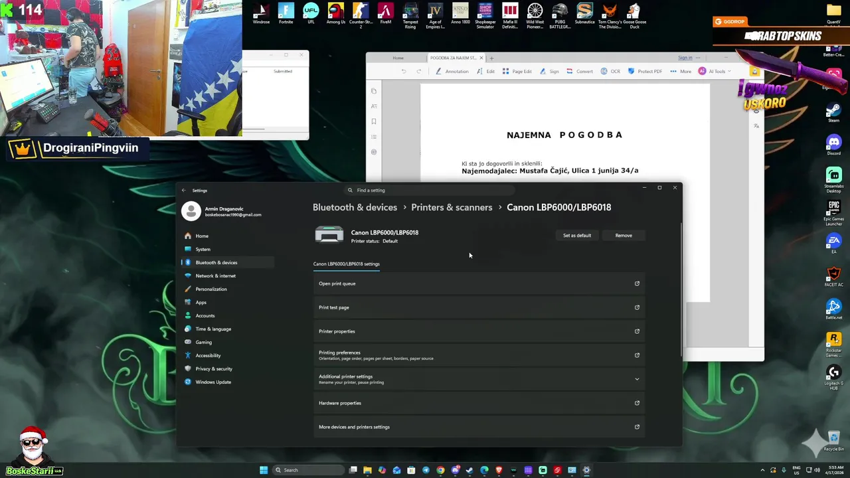Viewport: 850px width, 478px height.
Task: Expand the AI Tools dropdown
Action: [715, 71]
